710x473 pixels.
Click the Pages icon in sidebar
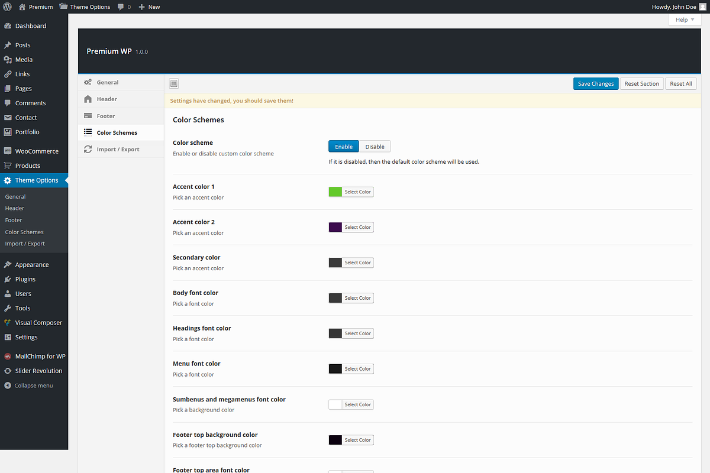(x=8, y=89)
